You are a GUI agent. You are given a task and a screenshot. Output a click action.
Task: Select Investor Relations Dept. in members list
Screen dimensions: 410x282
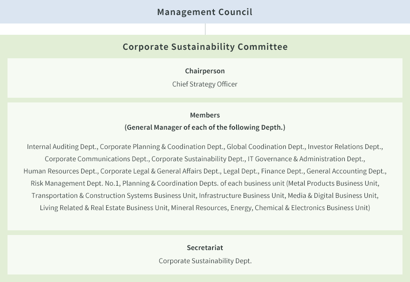tap(345, 147)
